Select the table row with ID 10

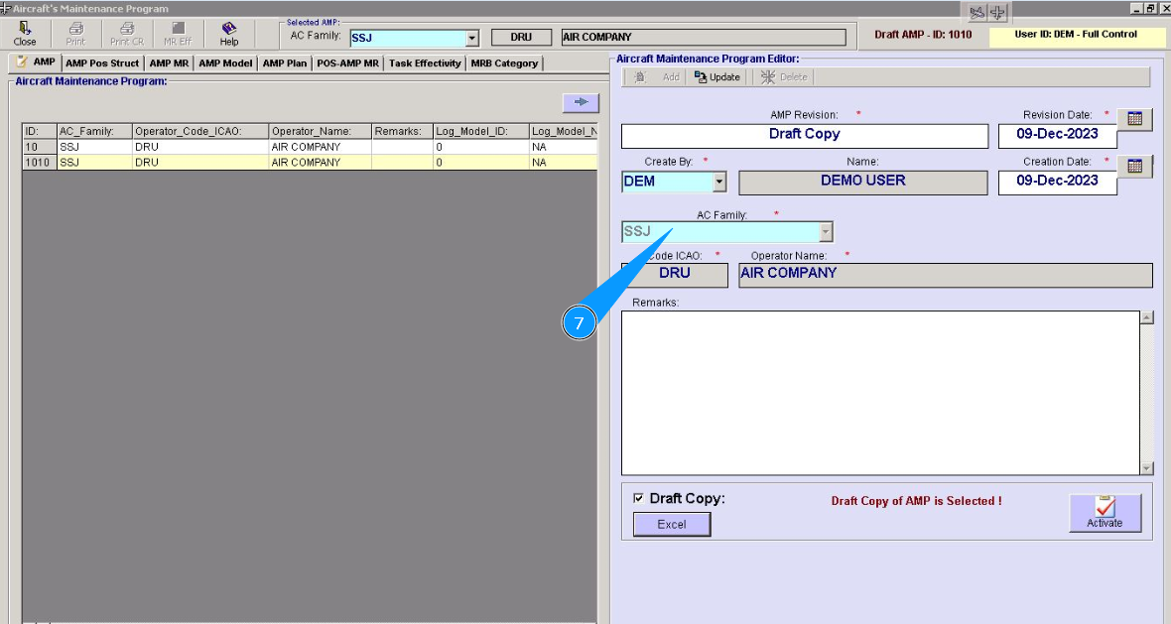click(310, 147)
